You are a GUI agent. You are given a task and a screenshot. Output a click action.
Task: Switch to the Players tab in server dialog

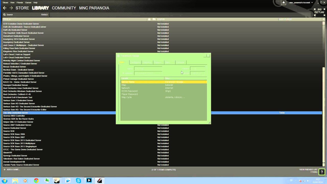[158, 62]
